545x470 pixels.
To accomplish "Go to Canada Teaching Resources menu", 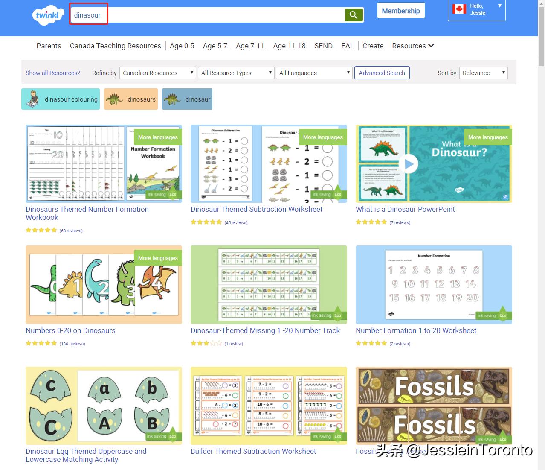I will coord(116,46).
